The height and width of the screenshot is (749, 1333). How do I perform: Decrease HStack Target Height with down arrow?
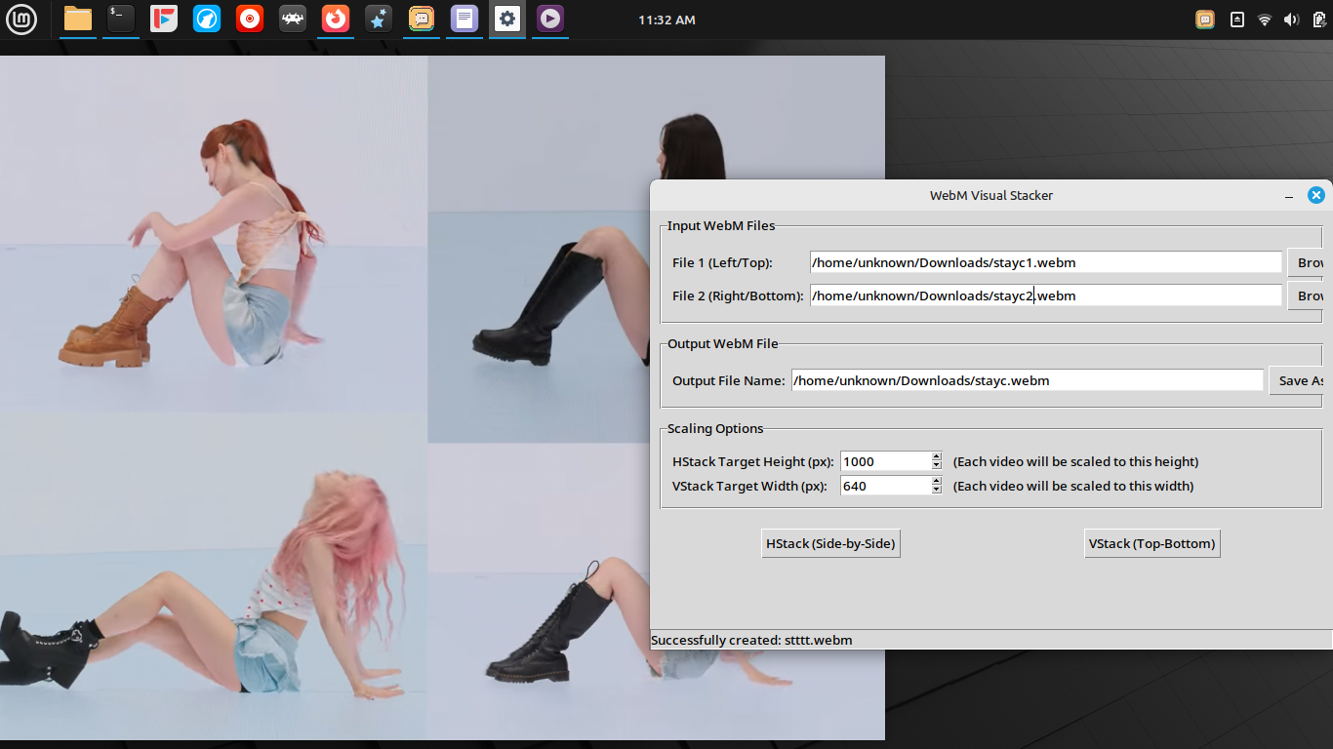tap(937, 466)
